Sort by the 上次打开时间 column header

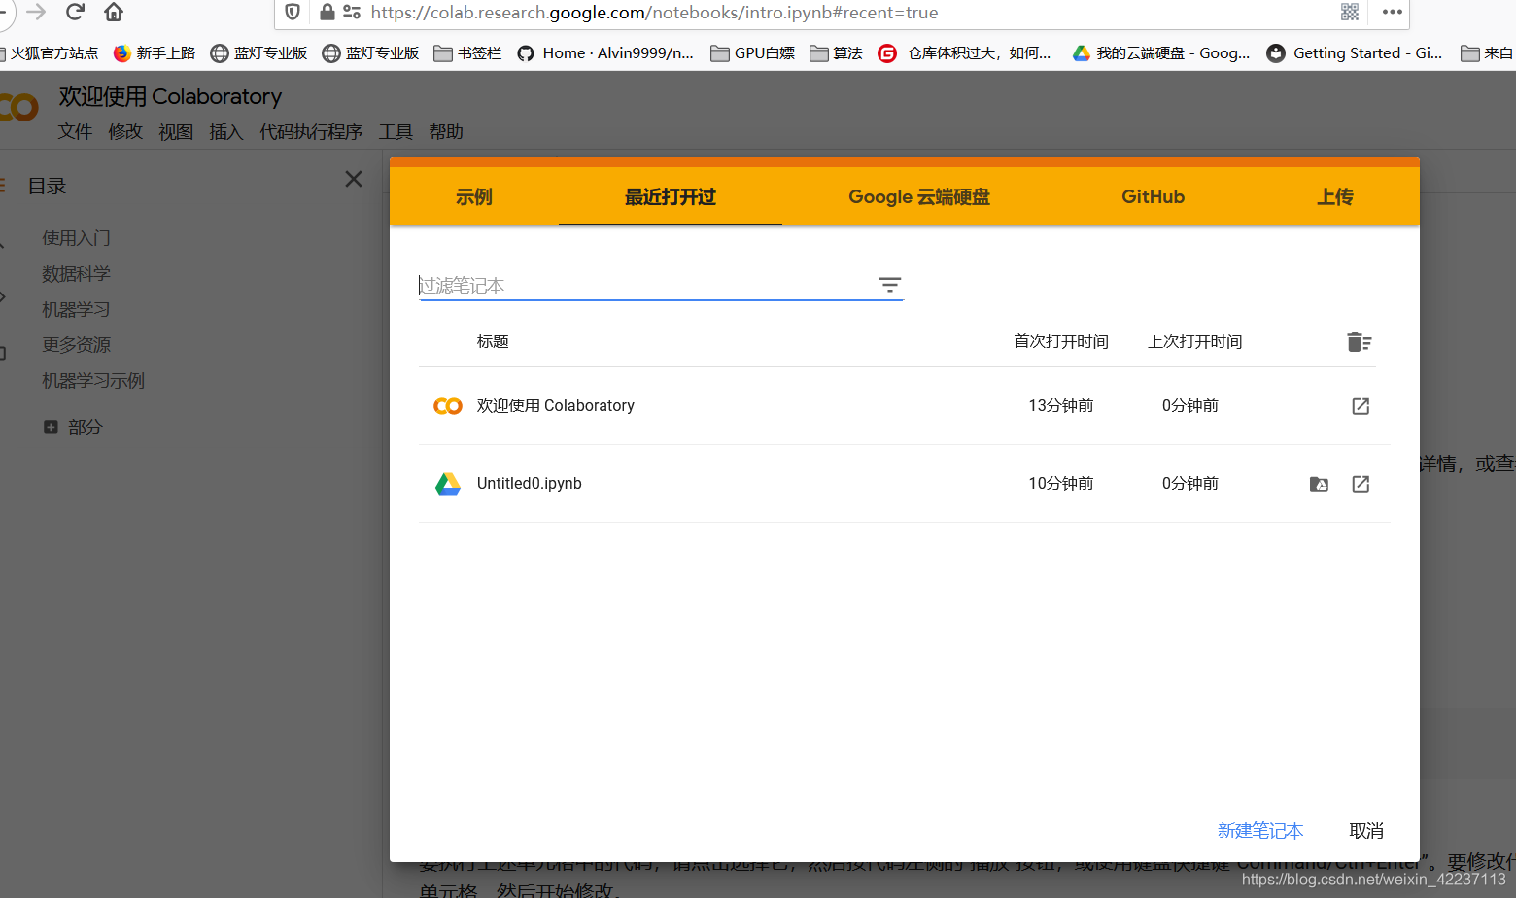click(1195, 342)
